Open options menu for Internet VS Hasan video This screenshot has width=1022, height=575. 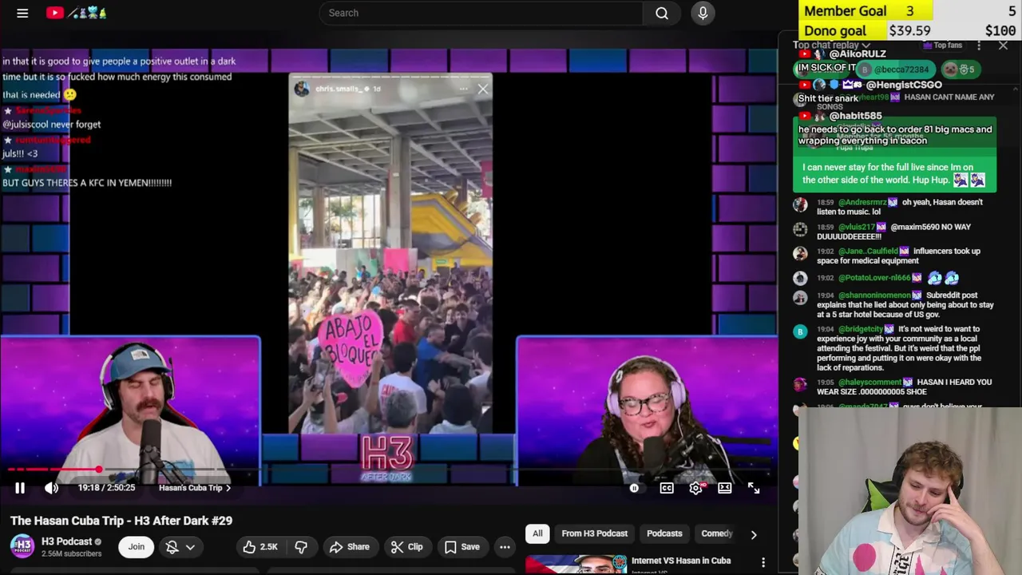pos(763,562)
